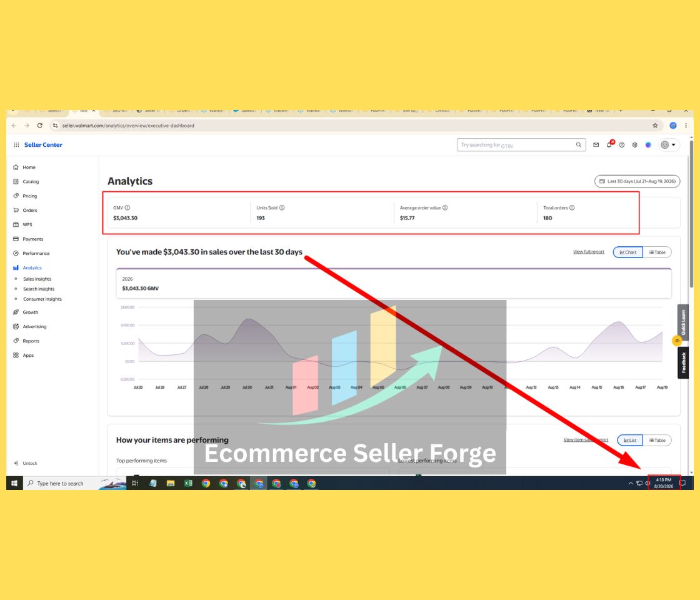The width and height of the screenshot is (700, 600).
Task: Click the Windows taskbar search box
Action: coord(74,484)
